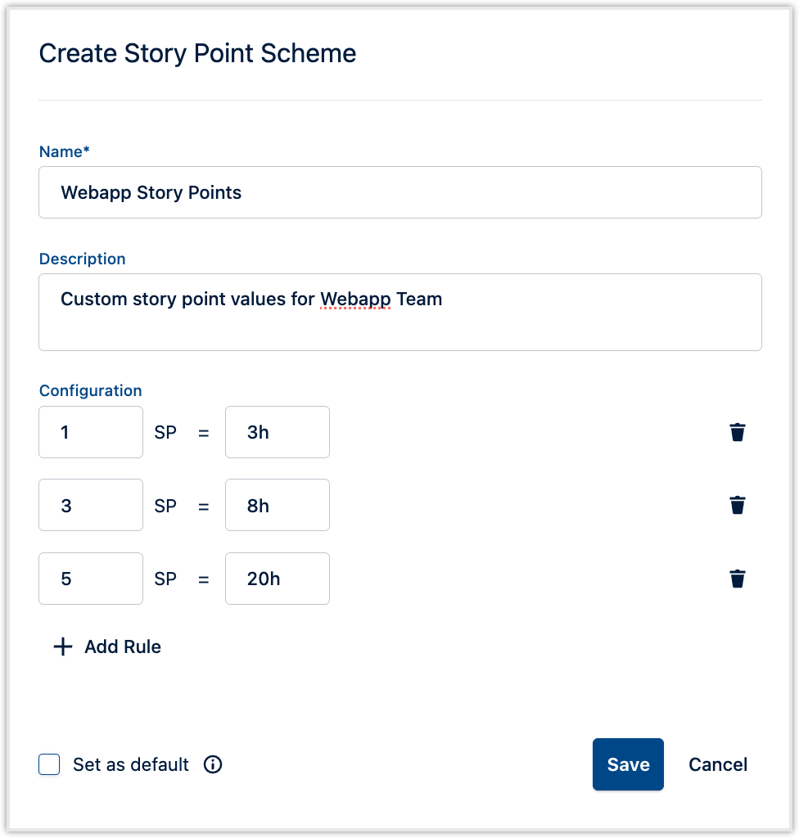Select the story point field containing 1

(x=91, y=432)
